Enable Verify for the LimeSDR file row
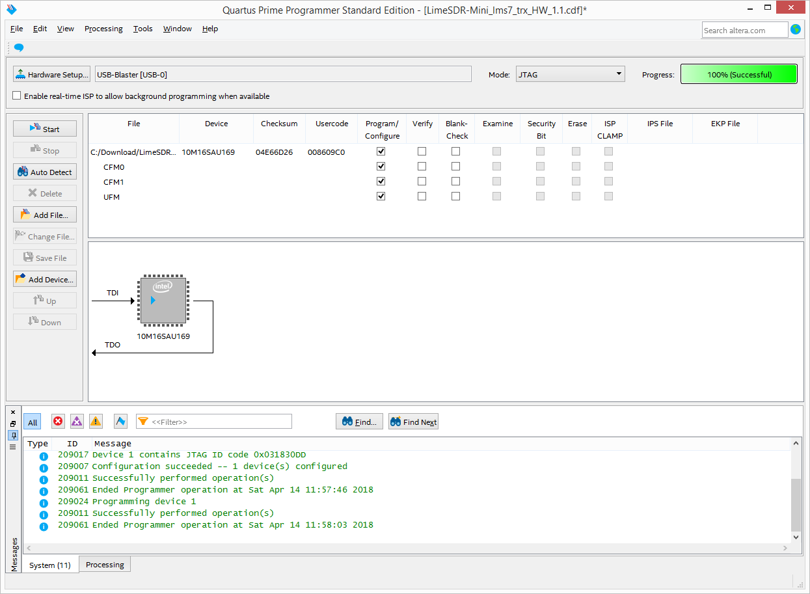 click(x=422, y=151)
